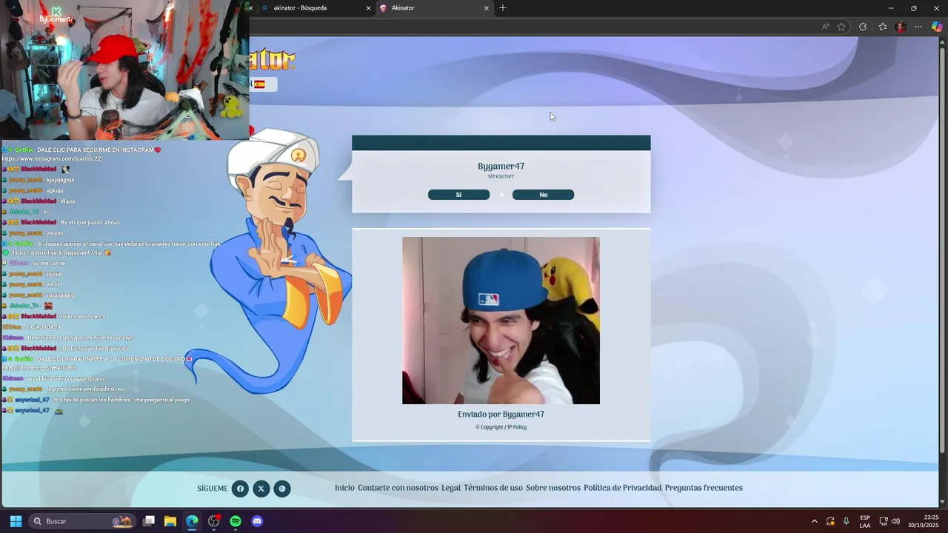The width and height of the screenshot is (948, 533).
Task: Close the akinator - Búsqueda tab
Action: pos(369,8)
